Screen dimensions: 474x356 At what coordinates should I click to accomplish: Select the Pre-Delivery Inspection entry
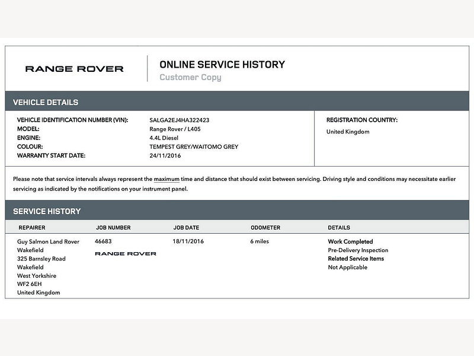[358, 250]
